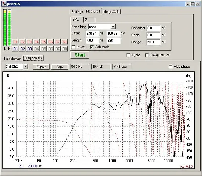Click the greyed R6 recall button
The width and height of the screenshot is (202, 176).
pos(51,49)
